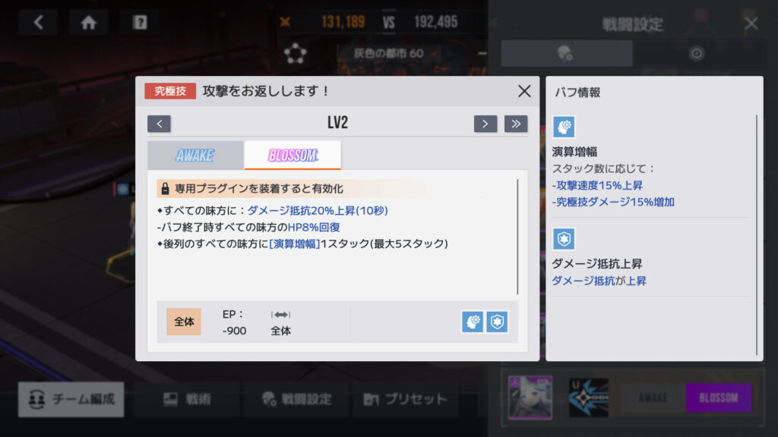
Task: Switch to the AWAKE tab
Action: [195, 156]
